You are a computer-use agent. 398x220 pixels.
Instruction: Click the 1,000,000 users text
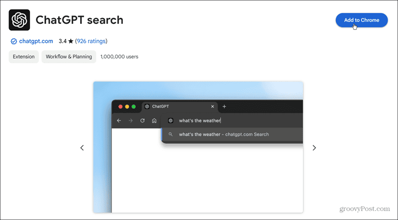coord(119,57)
